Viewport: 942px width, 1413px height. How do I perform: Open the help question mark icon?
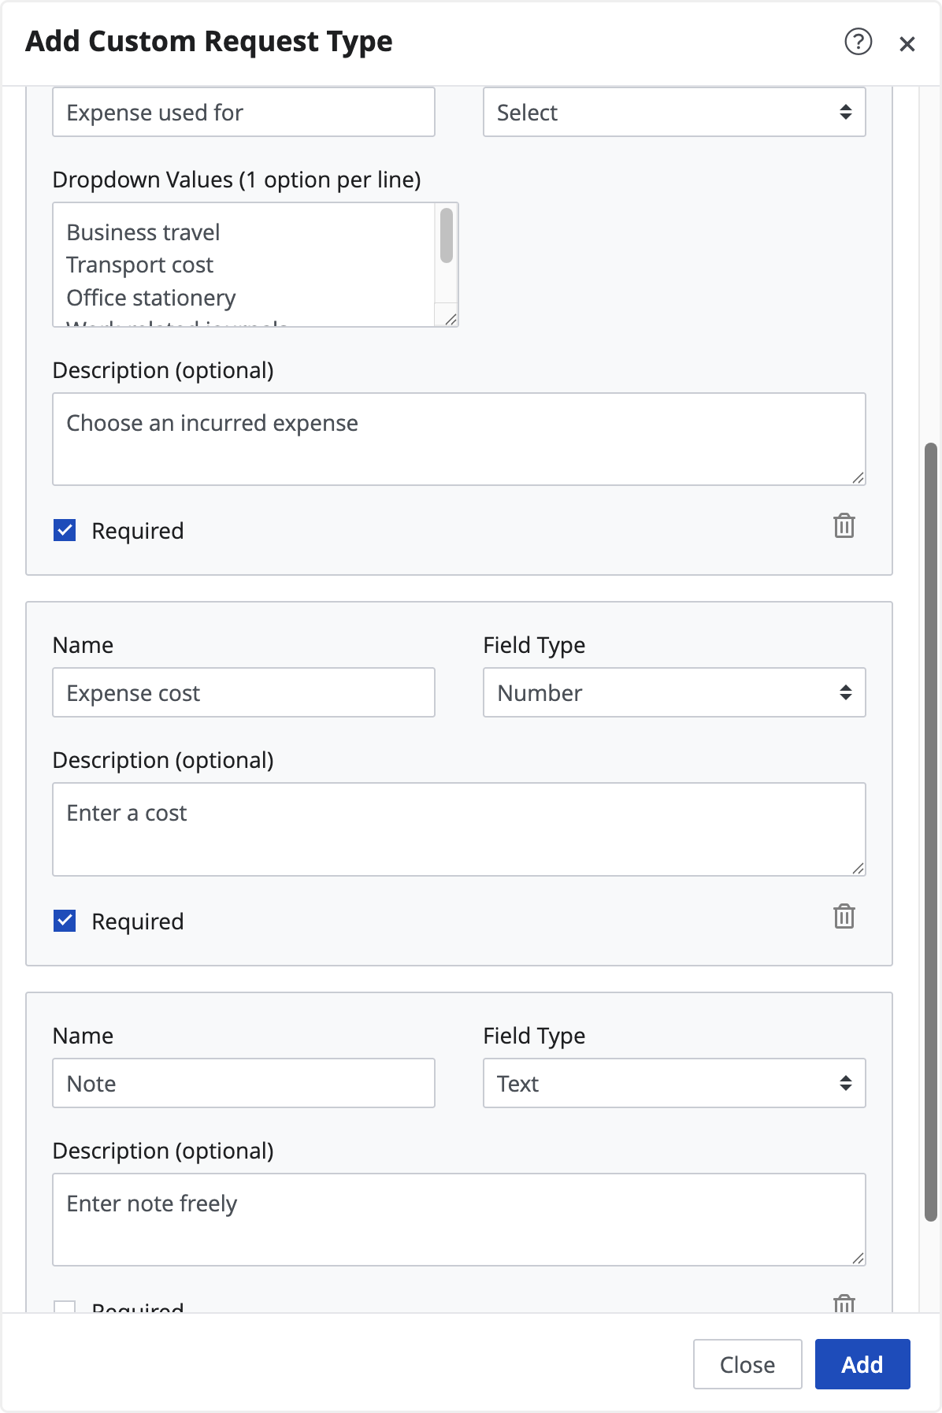click(x=858, y=42)
